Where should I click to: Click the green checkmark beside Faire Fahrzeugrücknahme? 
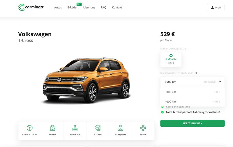pos(163,112)
